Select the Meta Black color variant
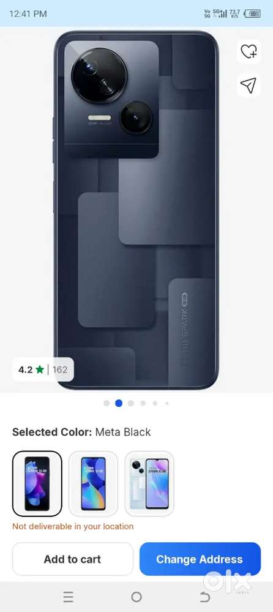This screenshot has width=273, height=612. 37,483
